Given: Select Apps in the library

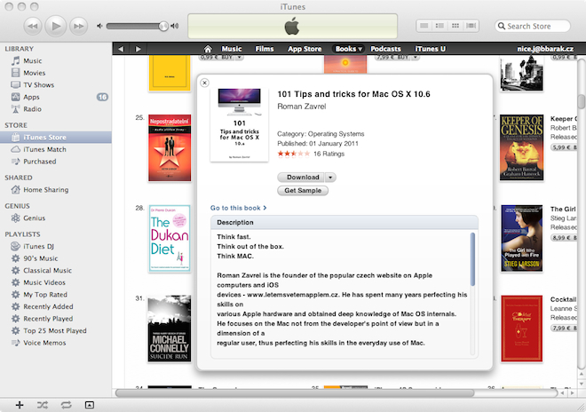Looking at the screenshot, I should click(x=56, y=97).
